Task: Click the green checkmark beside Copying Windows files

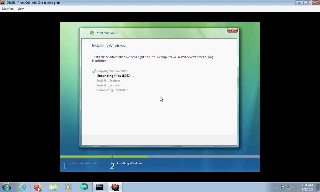Action: pos(94,71)
